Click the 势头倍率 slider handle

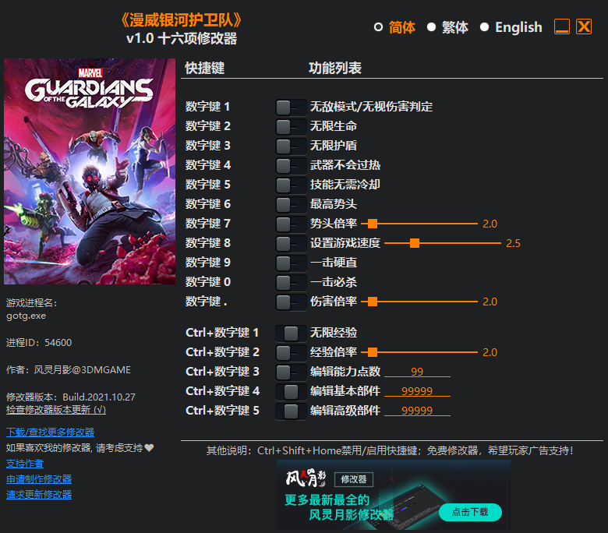coord(373,224)
